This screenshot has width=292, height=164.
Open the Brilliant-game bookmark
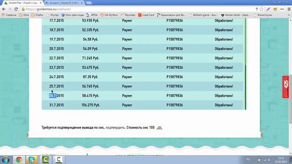[x=203, y=15]
